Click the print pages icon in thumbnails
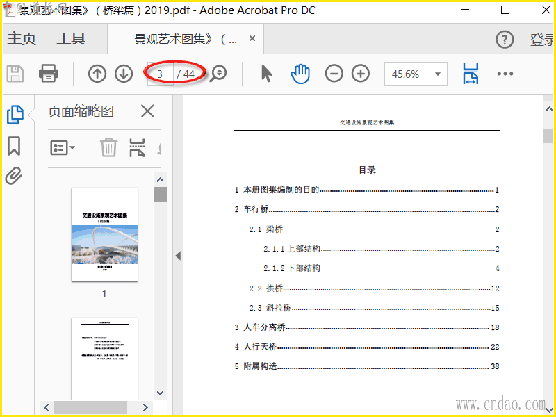This screenshot has width=556, height=417. click(137, 147)
